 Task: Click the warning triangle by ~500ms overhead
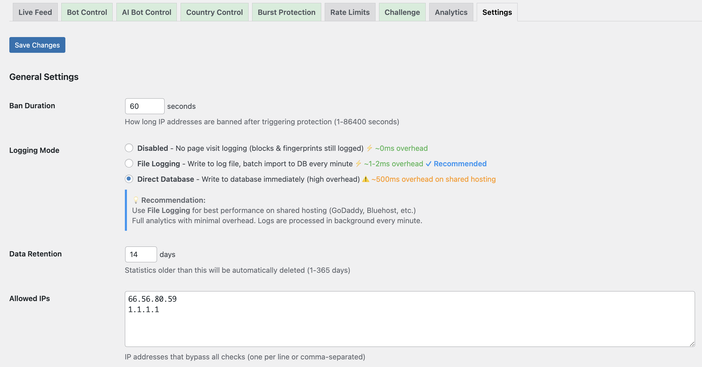(x=366, y=179)
